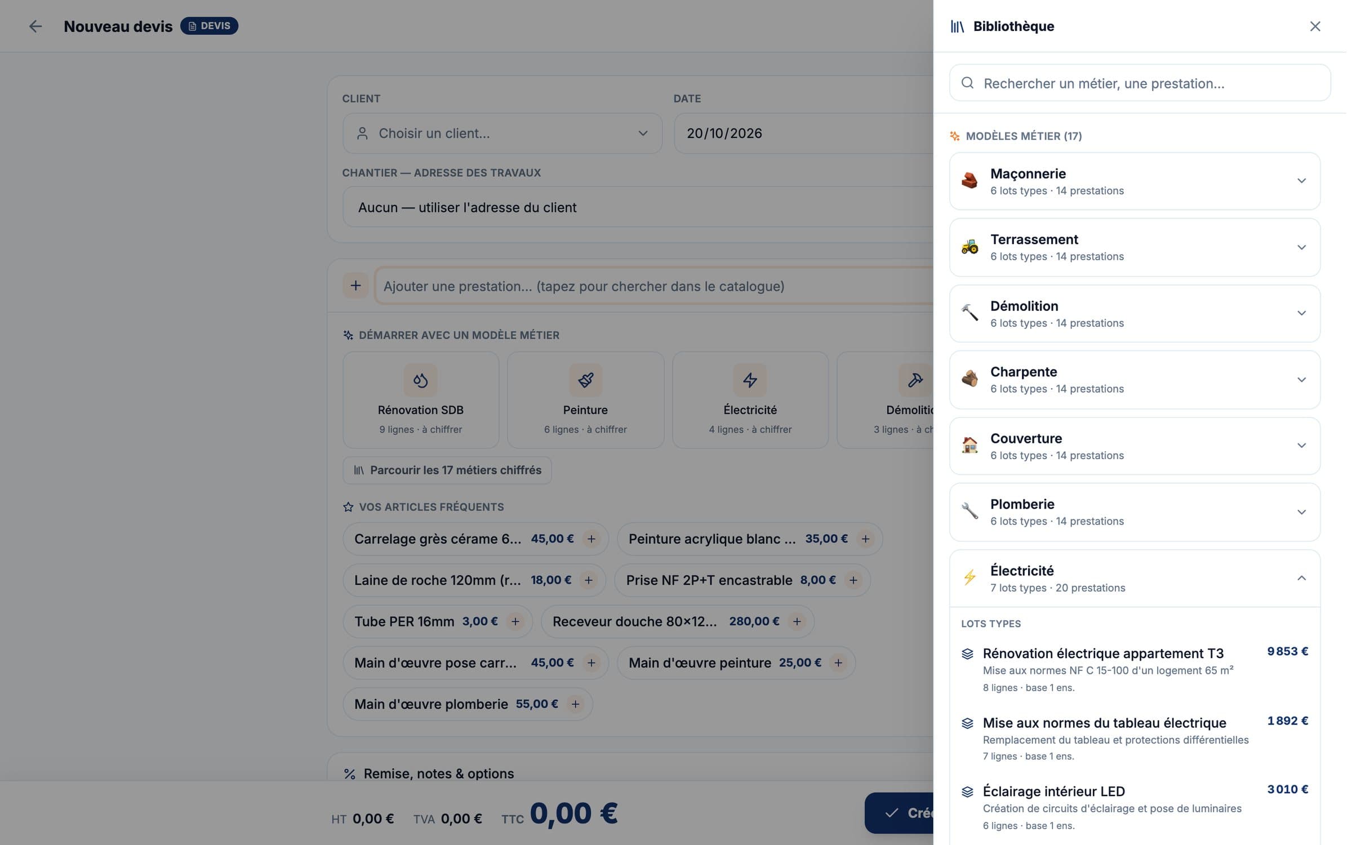Select the Démolition hammer model card

click(886, 400)
